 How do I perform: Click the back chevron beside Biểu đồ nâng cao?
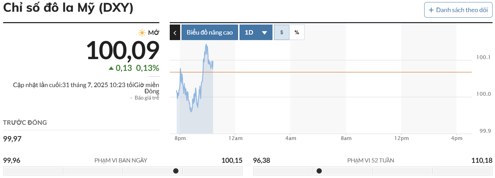click(x=175, y=32)
